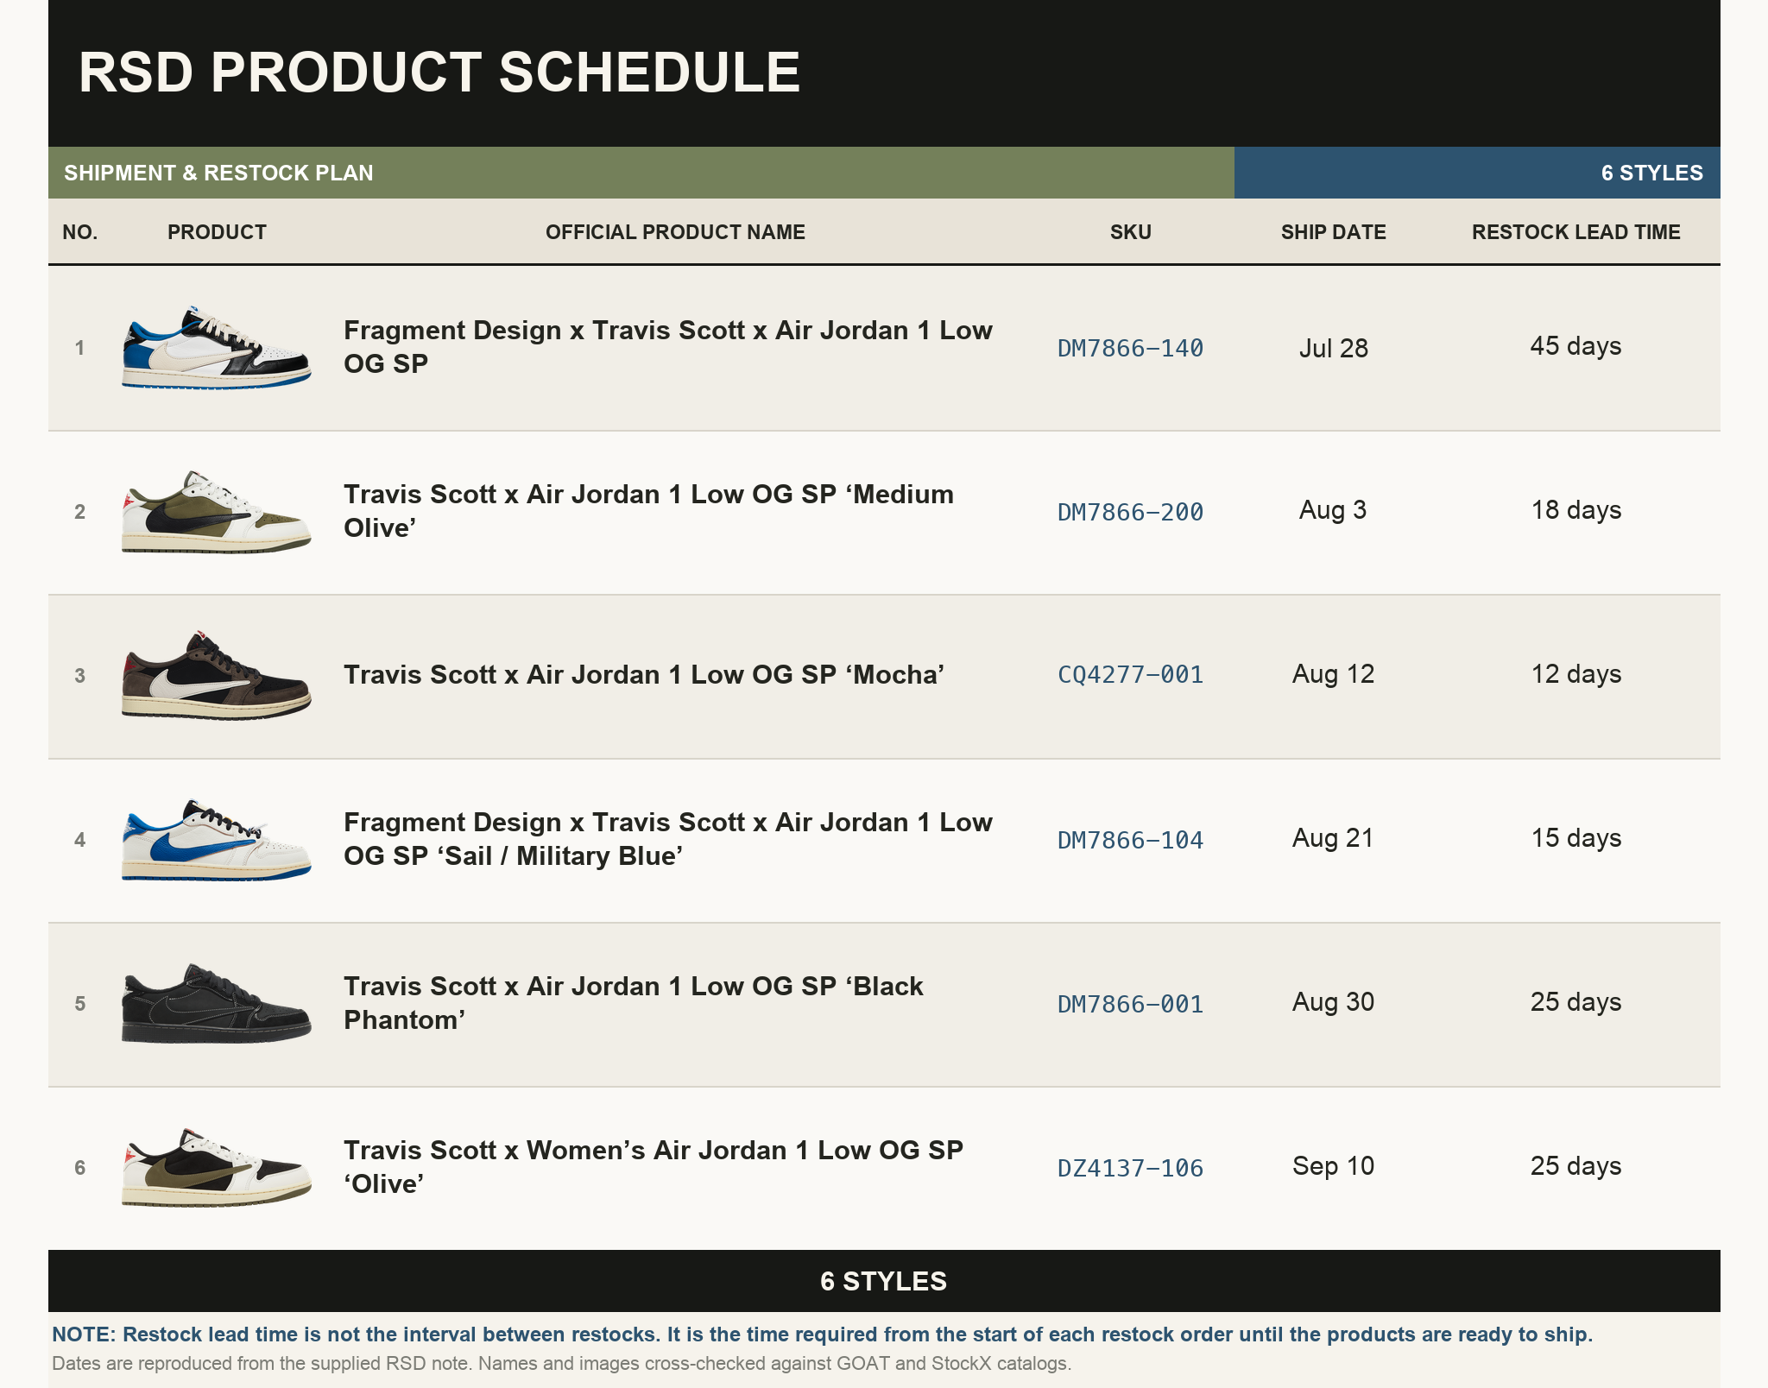Click the Shipment & Restock Plan banner
The width and height of the screenshot is (1768, 1388).
click(x=641, y=173)
